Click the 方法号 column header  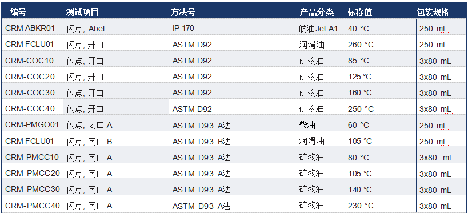183,12
